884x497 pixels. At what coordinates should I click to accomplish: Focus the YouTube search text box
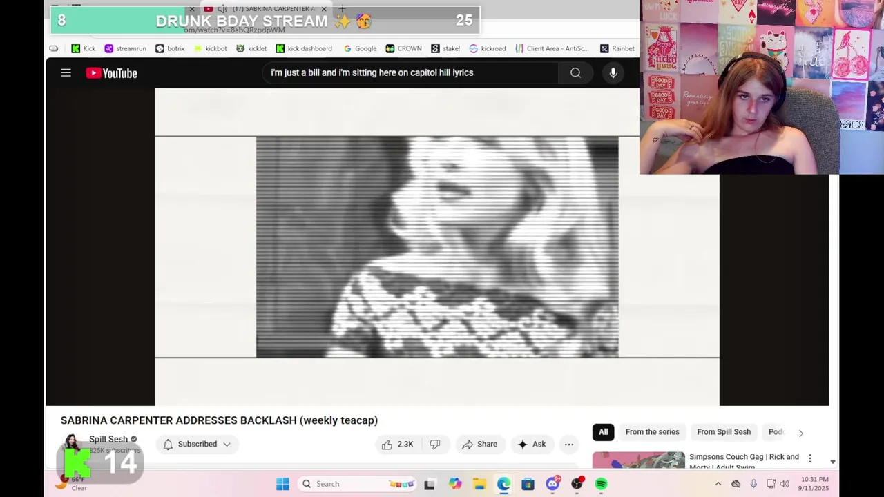(x=410, y=72)
